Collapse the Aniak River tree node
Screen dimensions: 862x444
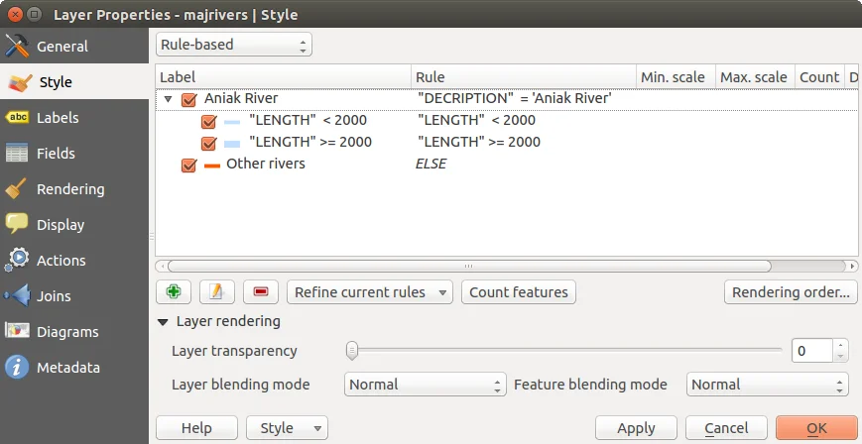[169, 99]
